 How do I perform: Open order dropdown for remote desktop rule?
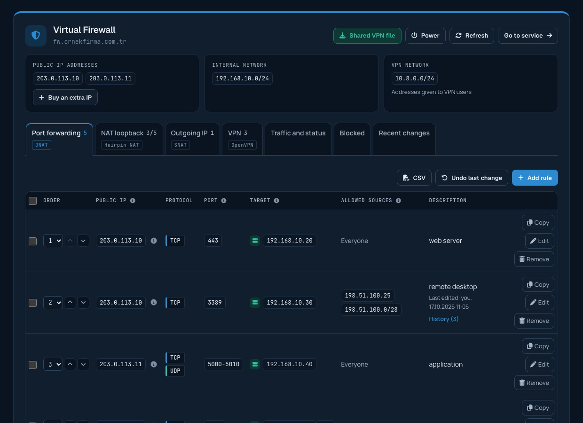click(x=53, y=303)
